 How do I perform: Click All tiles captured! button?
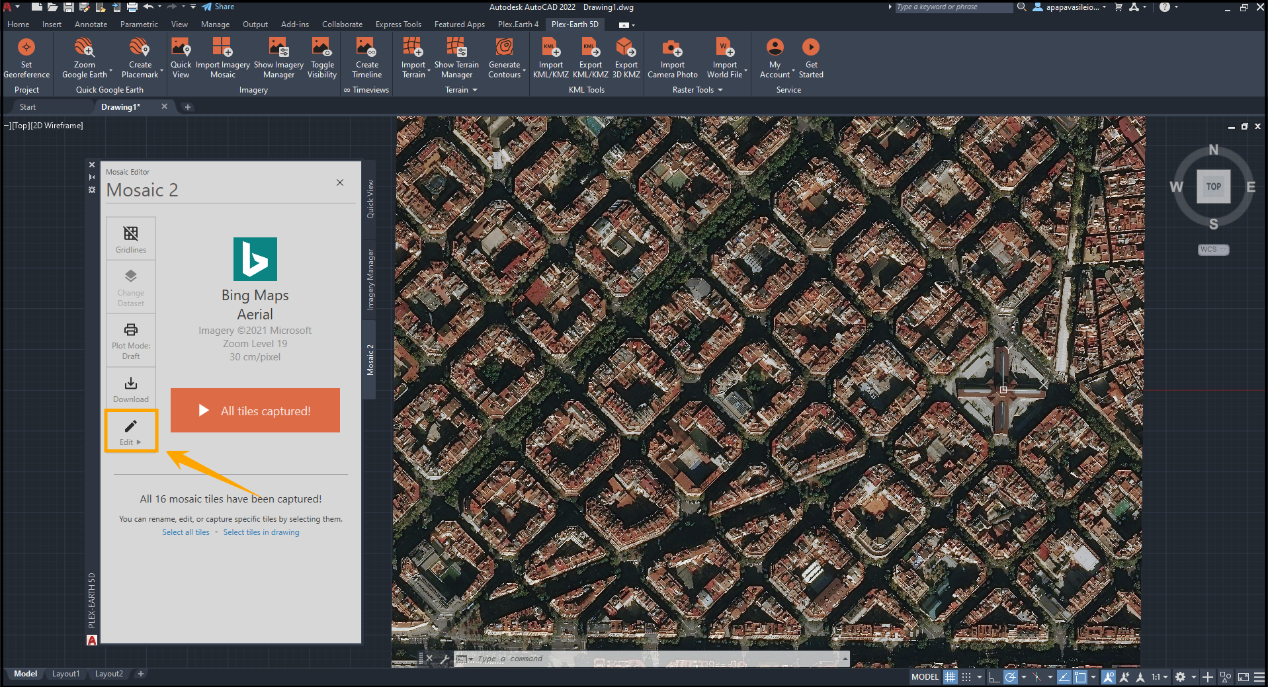[255, 411]
